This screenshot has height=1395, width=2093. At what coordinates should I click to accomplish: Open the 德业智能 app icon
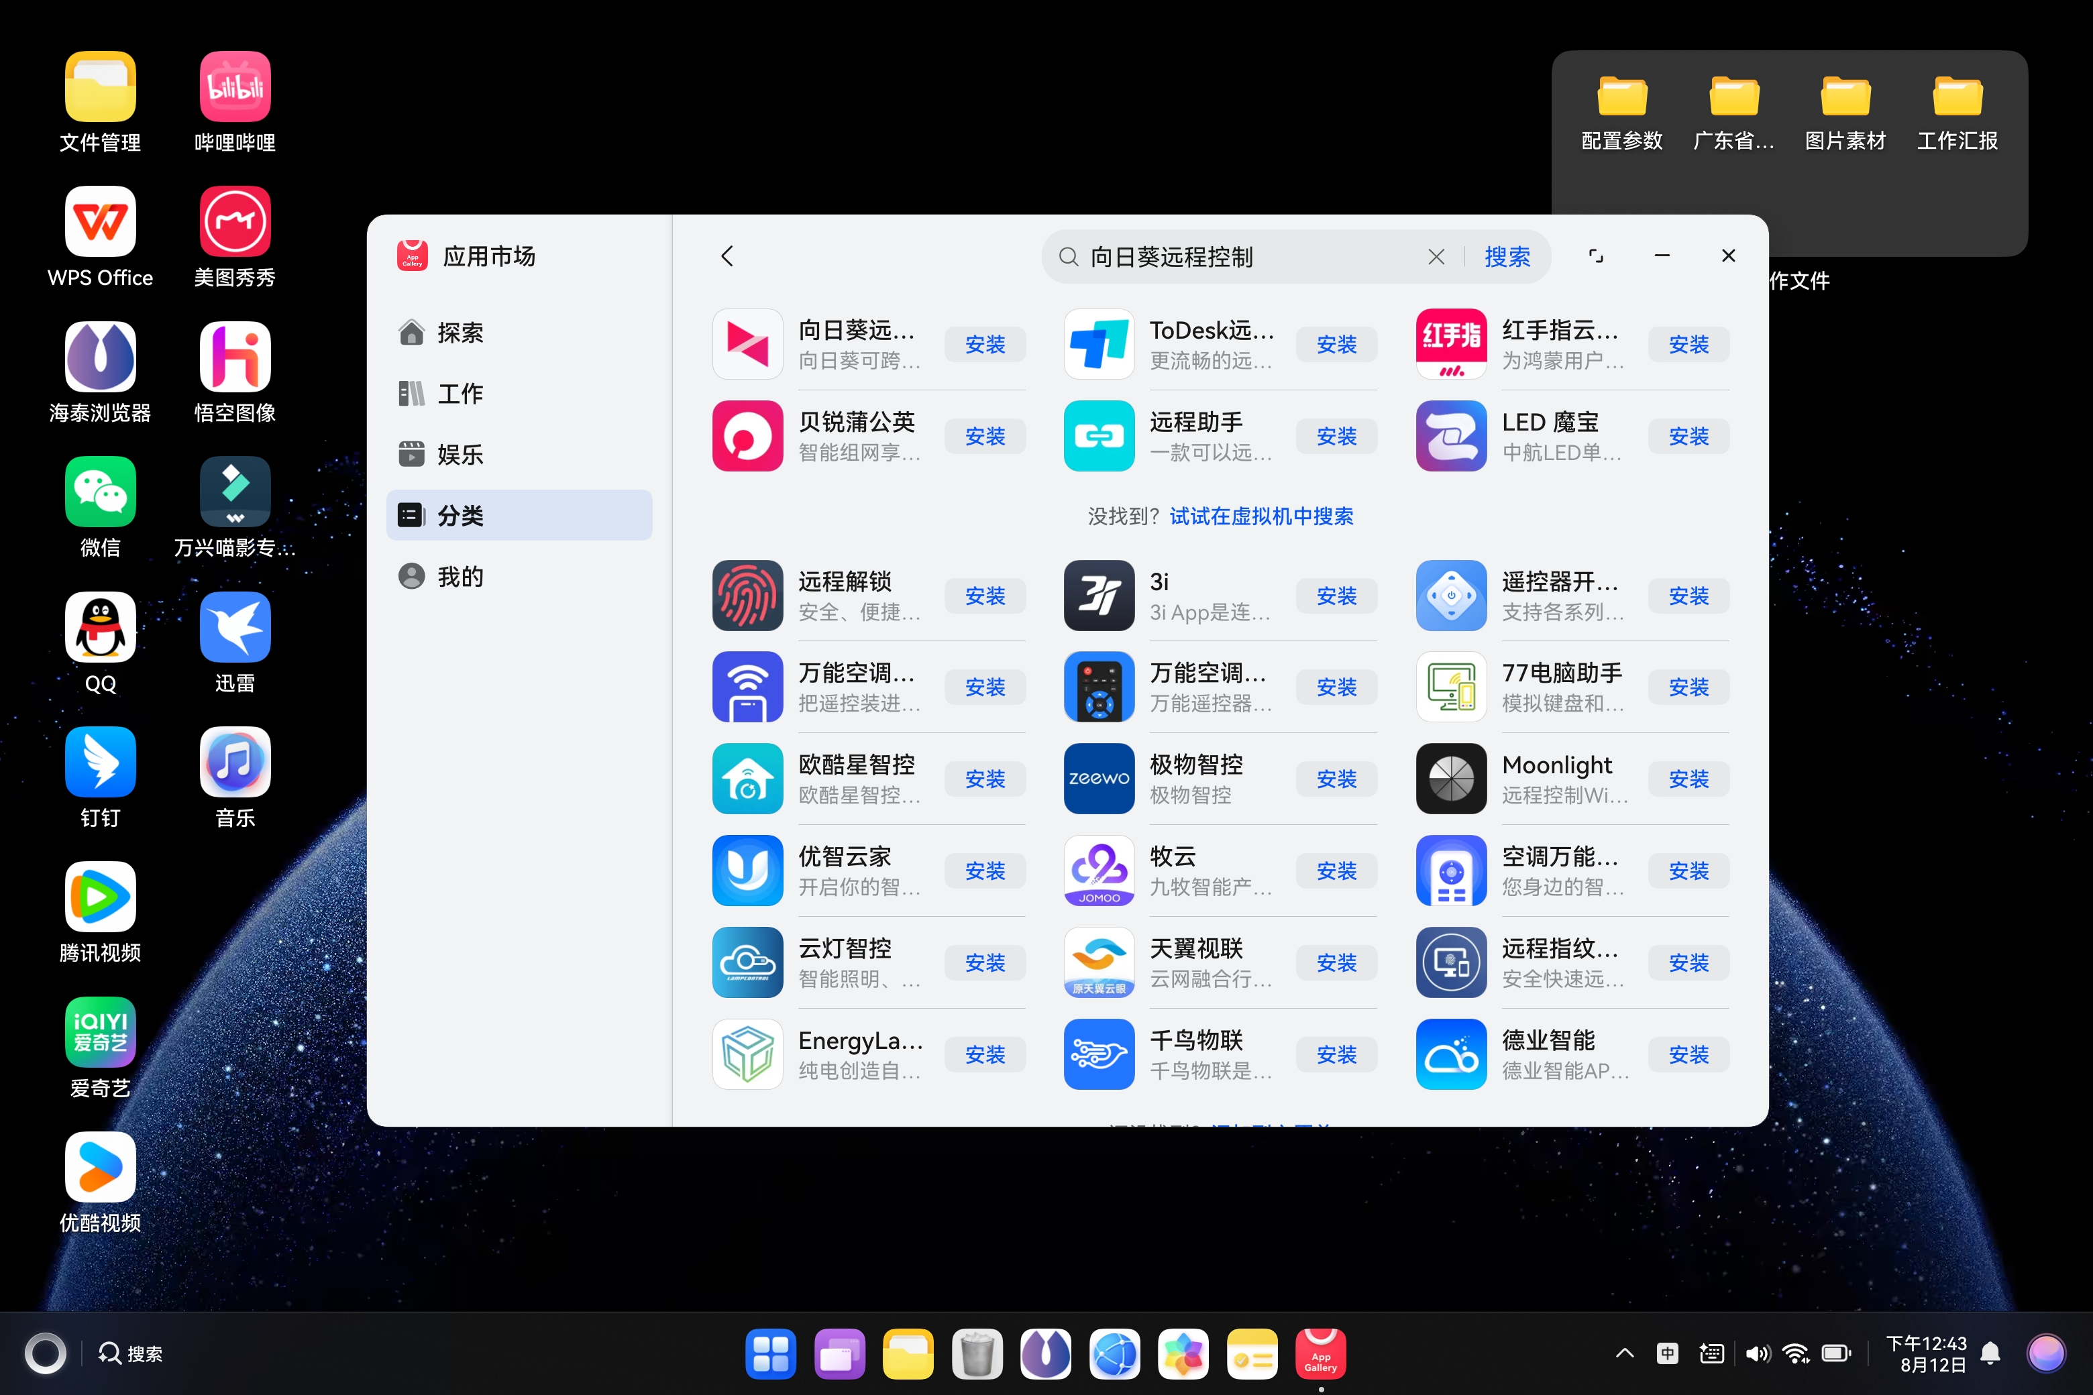[x=1450, y=1054]
